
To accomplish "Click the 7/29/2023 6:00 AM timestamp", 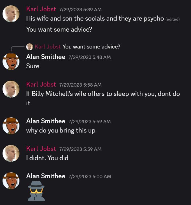I will 90,177.
